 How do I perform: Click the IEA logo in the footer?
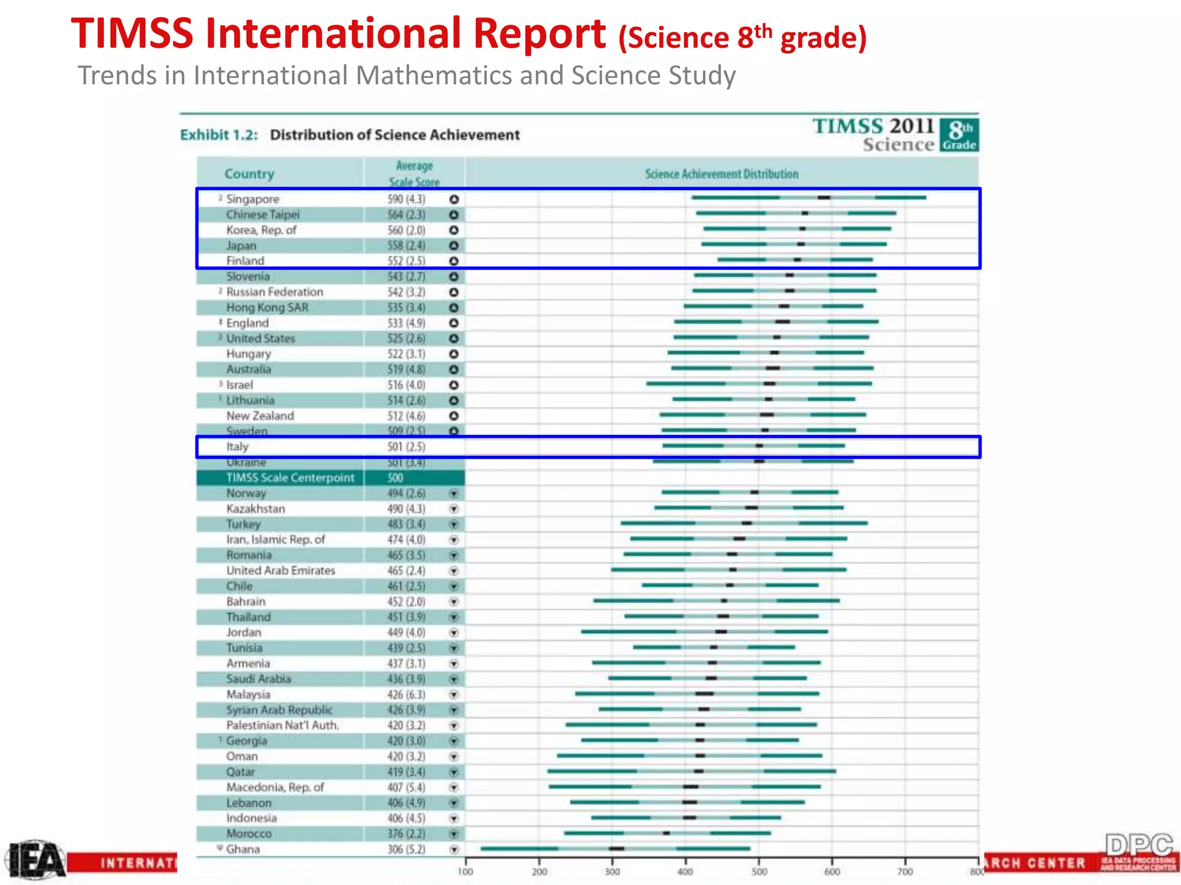pyautogui.click(x=36, y=858)
